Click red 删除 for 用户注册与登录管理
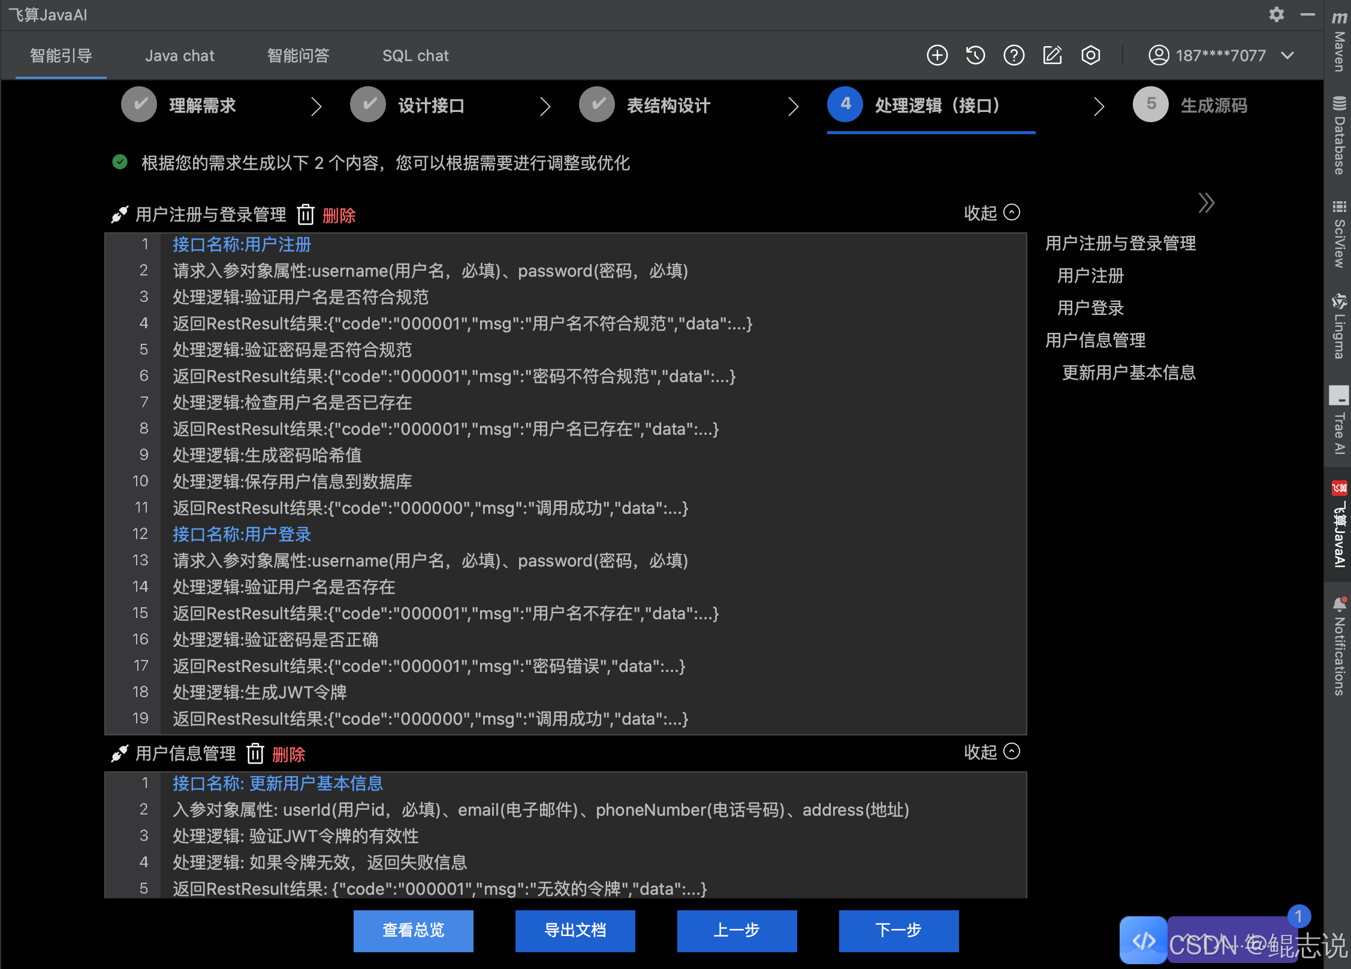 pyautogui.click(x=339, y=215)
